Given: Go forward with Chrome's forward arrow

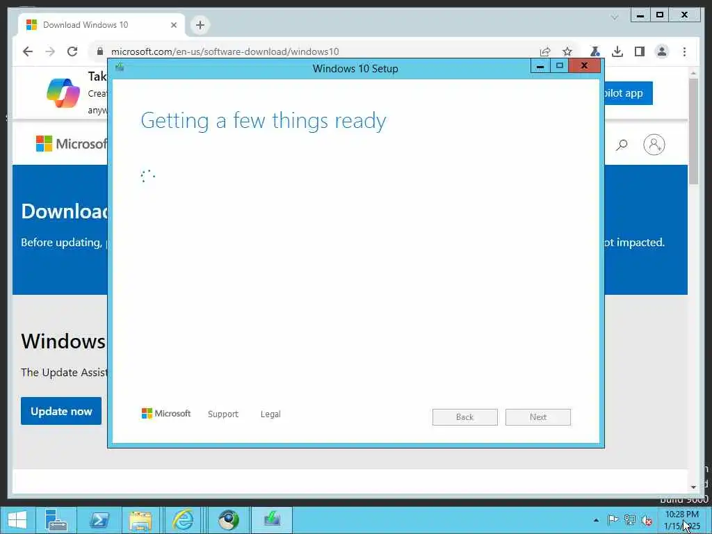Looking at the screenshot, I should pyautogui.click(x=50, y=51).
